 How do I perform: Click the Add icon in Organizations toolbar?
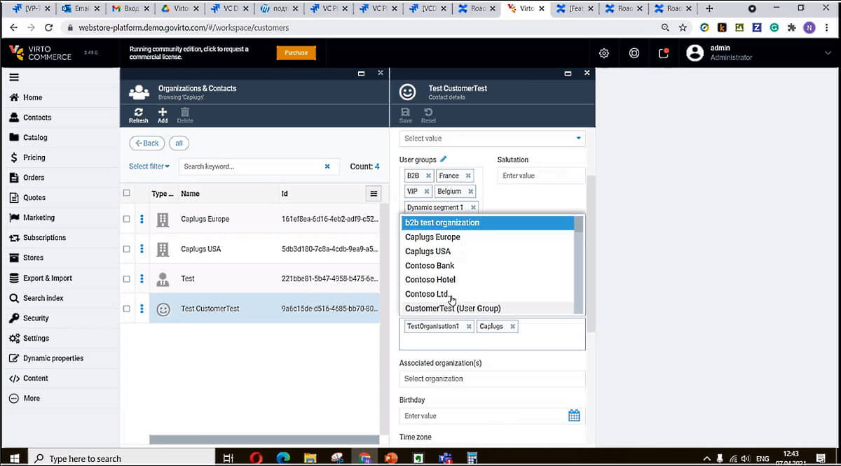coord(163,113)
